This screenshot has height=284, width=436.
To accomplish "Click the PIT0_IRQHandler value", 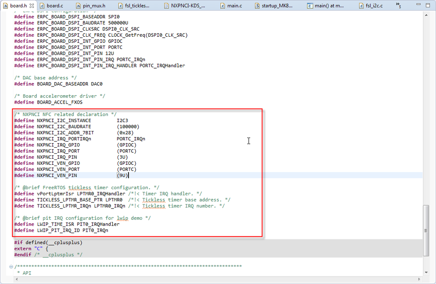I will click(98, 224).
